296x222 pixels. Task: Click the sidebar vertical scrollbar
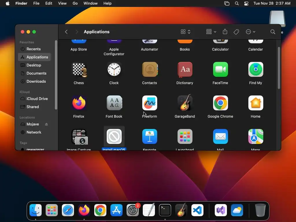pos(56,75)
